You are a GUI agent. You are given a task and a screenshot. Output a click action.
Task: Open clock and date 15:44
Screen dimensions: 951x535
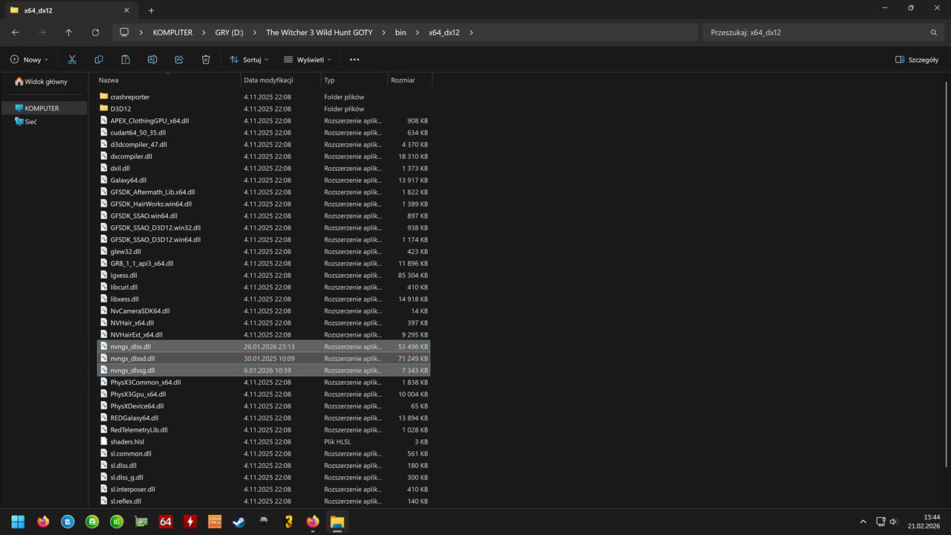(x=924, y=522)
